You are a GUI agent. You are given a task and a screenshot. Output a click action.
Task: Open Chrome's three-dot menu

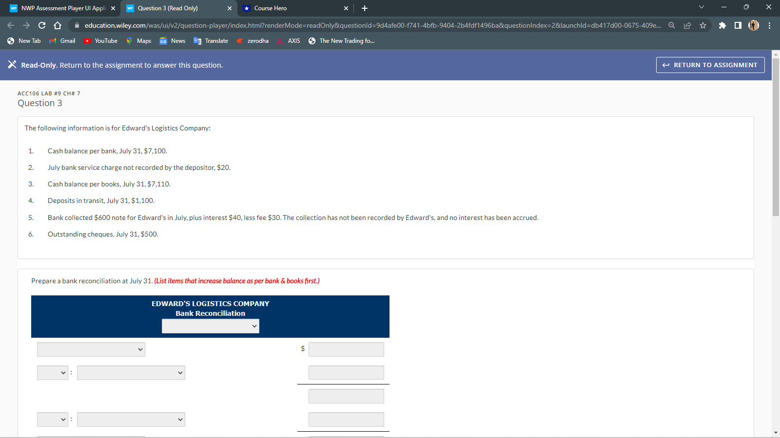point(769,25)
